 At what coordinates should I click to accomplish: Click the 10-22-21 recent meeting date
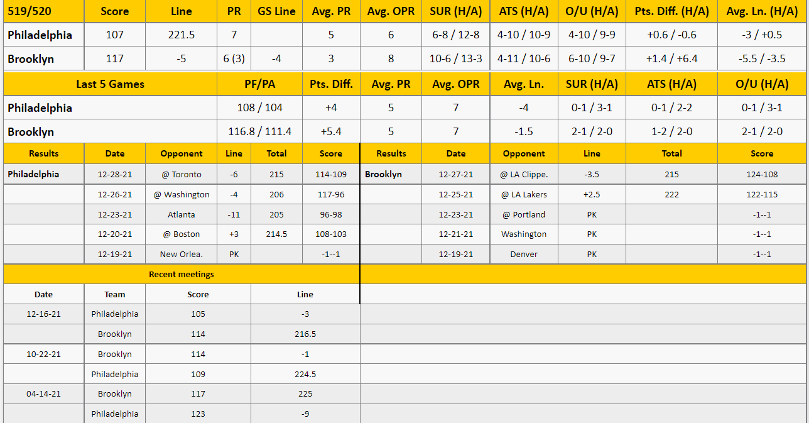43,354
